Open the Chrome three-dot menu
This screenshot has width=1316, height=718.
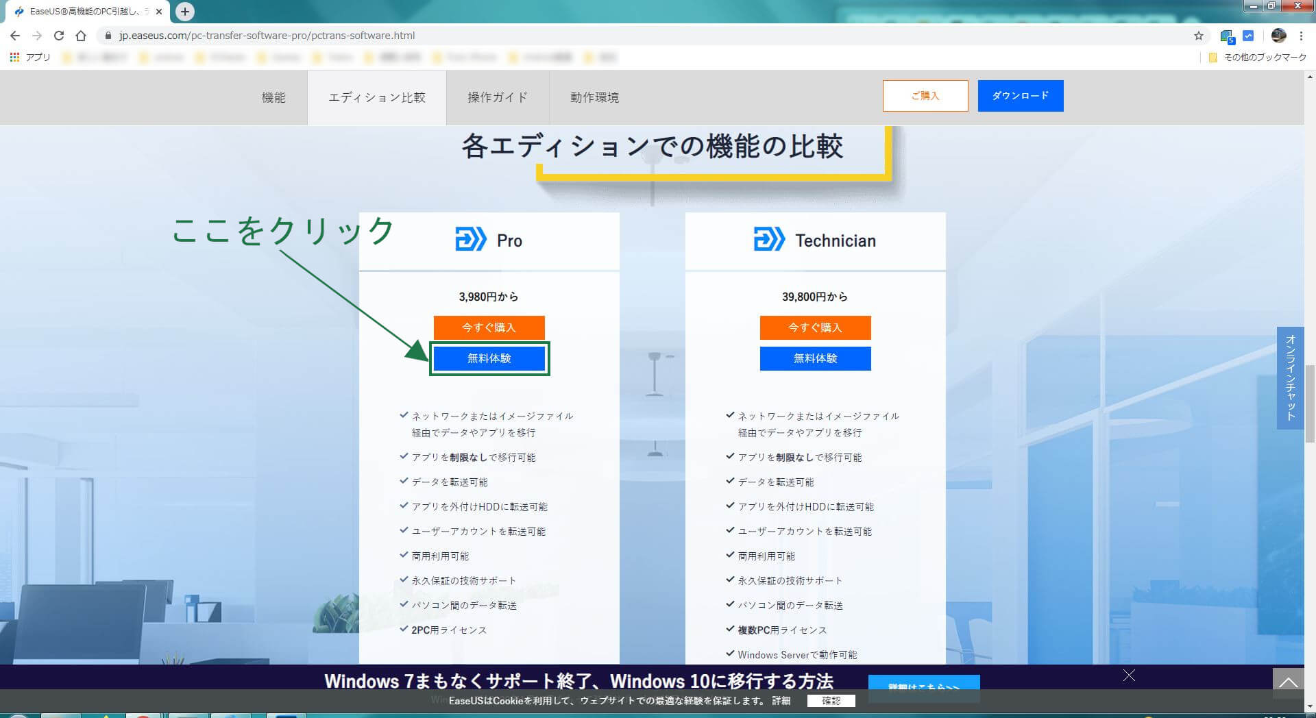pyautogui.click(x=1301, y=36)
